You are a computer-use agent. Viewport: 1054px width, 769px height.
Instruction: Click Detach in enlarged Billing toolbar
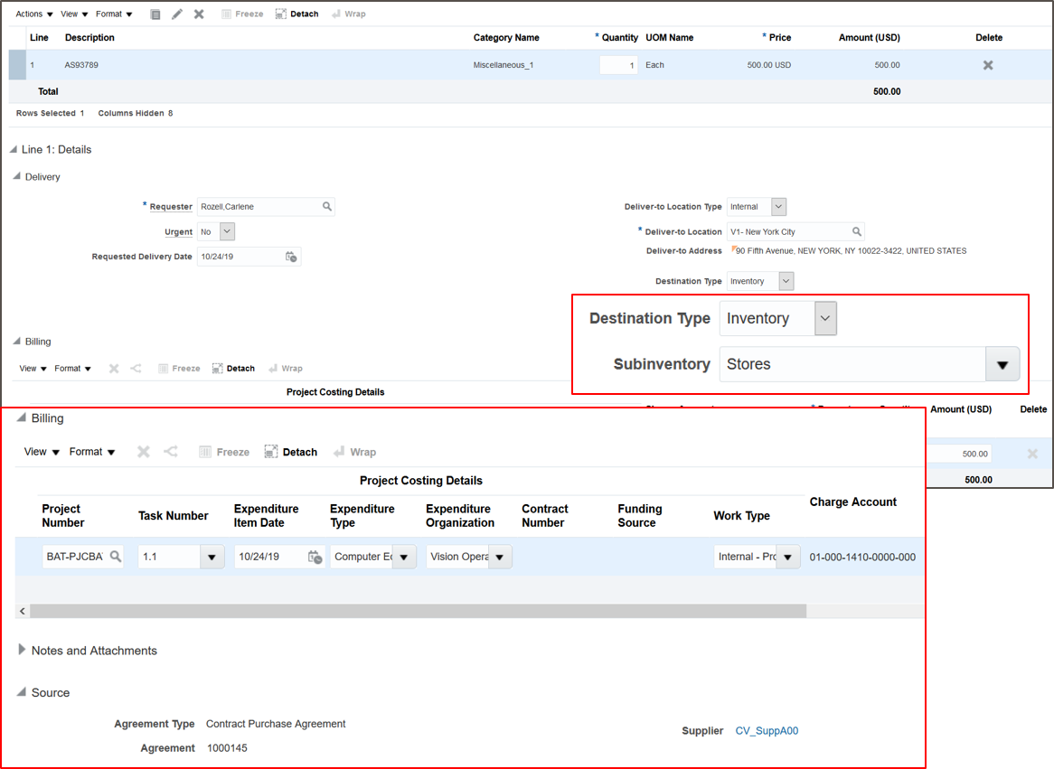point(290,452)
